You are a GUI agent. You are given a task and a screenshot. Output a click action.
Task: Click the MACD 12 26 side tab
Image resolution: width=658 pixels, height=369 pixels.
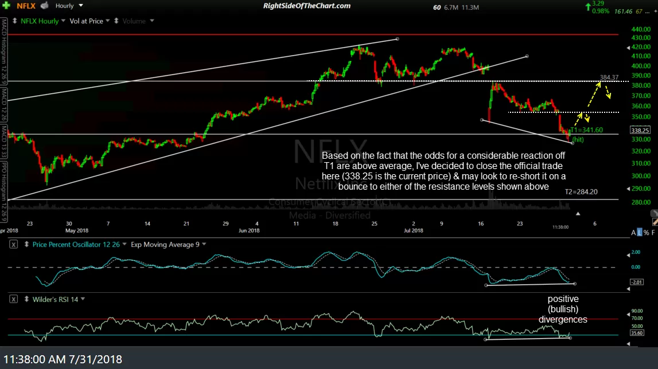coord(4,105)
